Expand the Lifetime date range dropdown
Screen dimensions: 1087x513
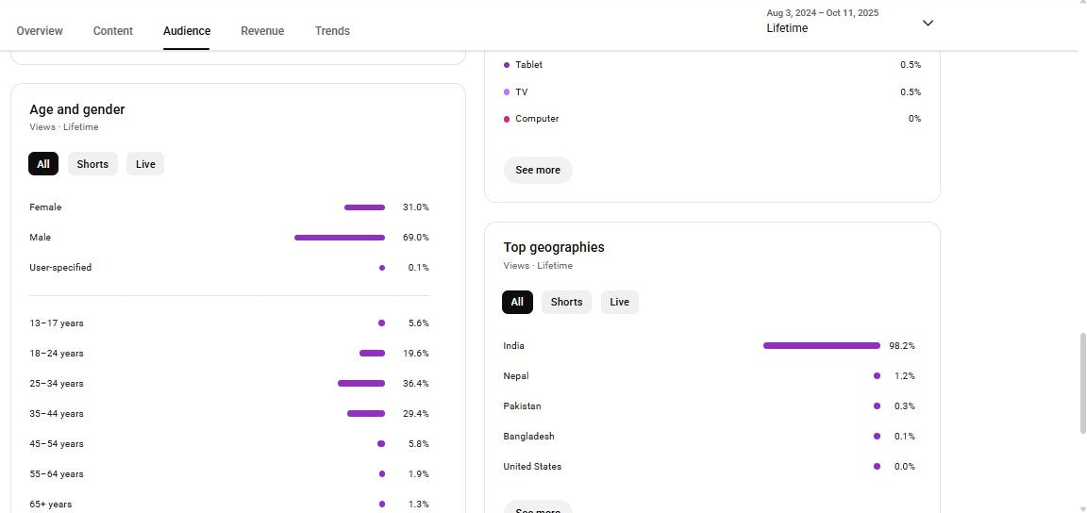click(823, 22)
